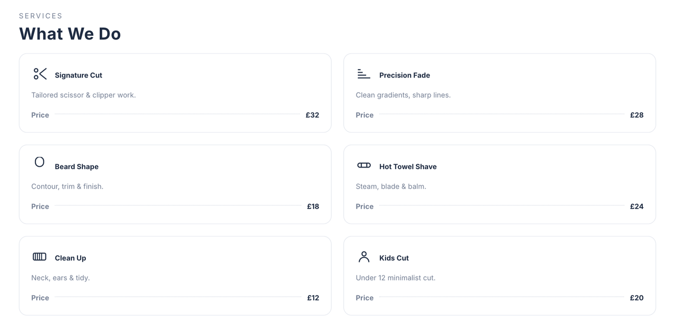This screenshot has width=675, height=331.
Task: Click the £28 price on Precision Fade
Action: (x=637, y=115)
